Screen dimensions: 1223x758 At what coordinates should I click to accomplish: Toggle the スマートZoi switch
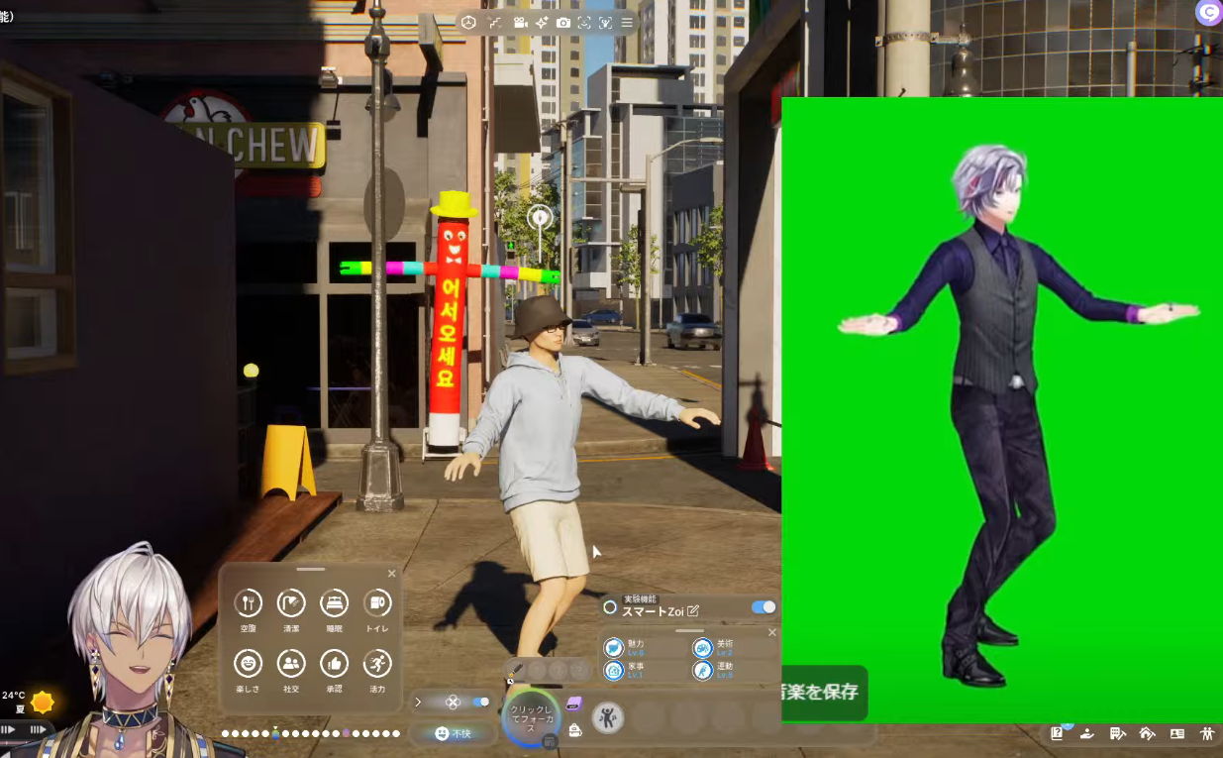[763, 607]
